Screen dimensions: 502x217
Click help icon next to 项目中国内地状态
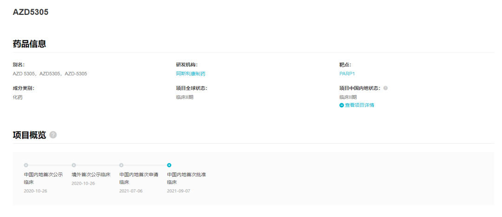tap(385, 88)
